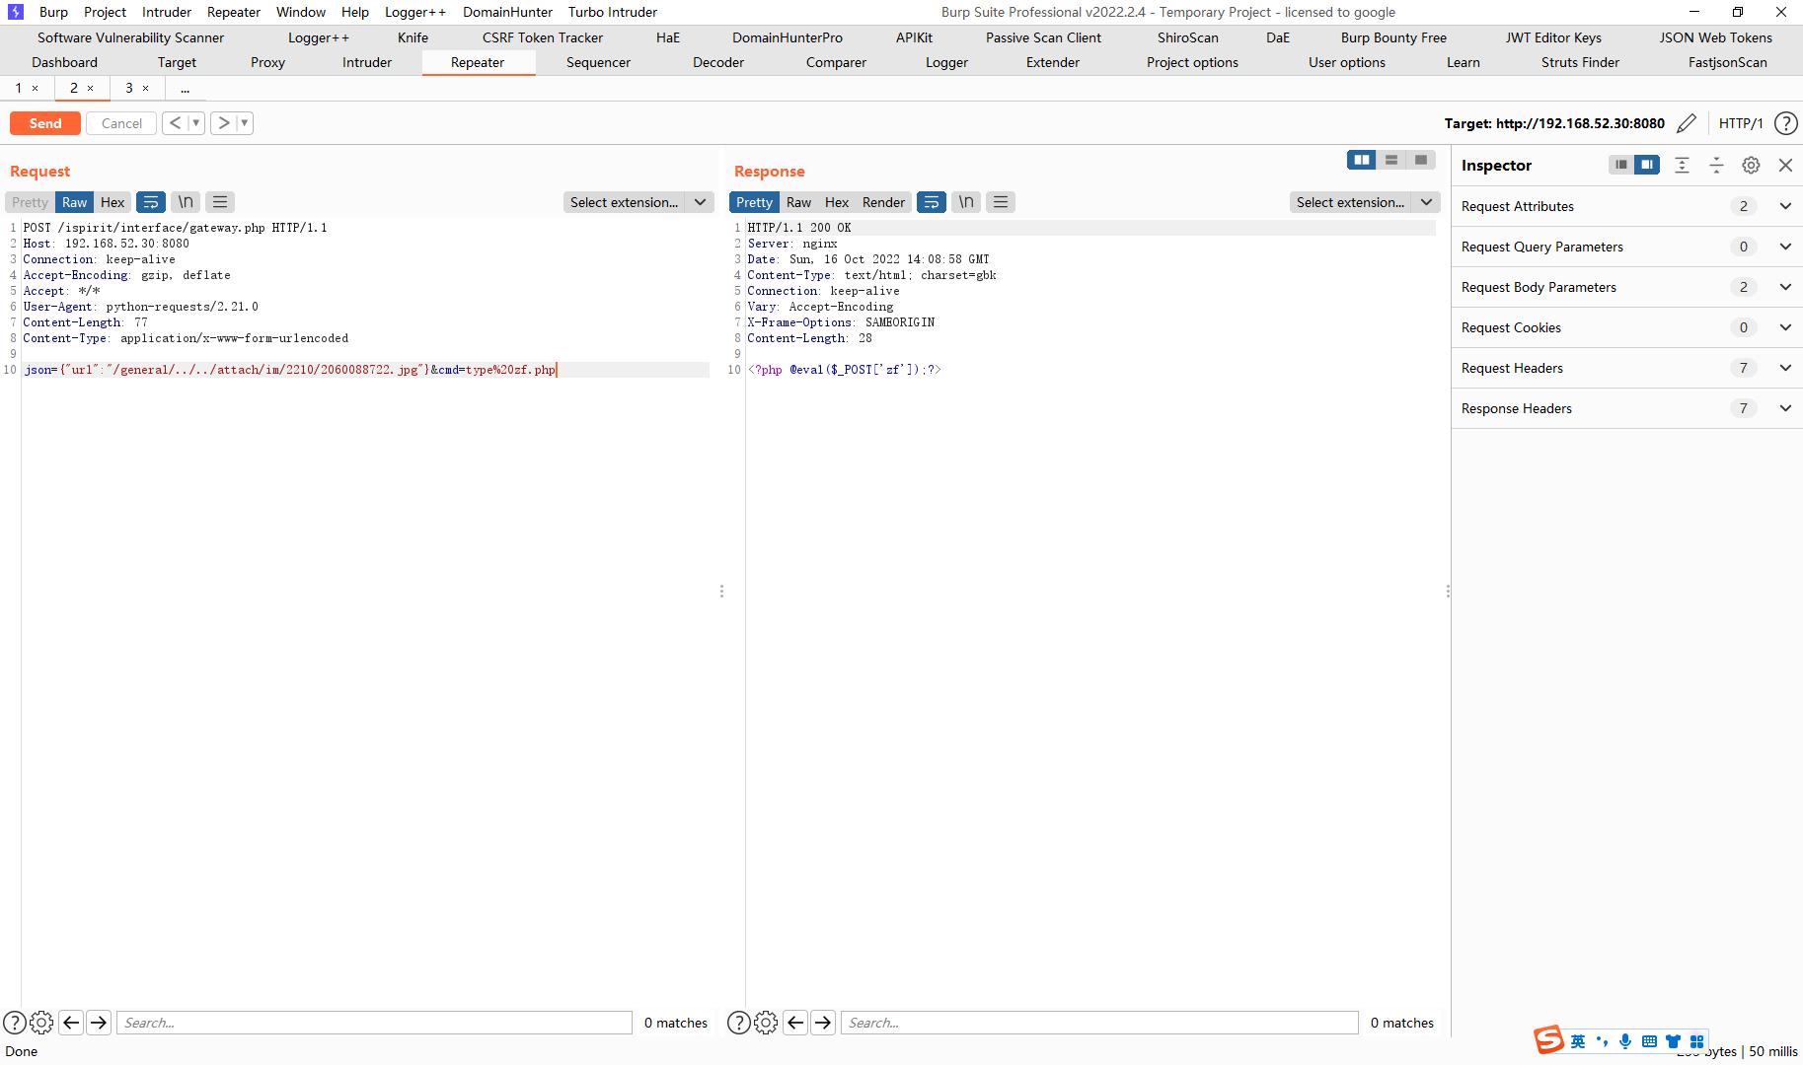Open the Logger++ menu

point(415,12)
